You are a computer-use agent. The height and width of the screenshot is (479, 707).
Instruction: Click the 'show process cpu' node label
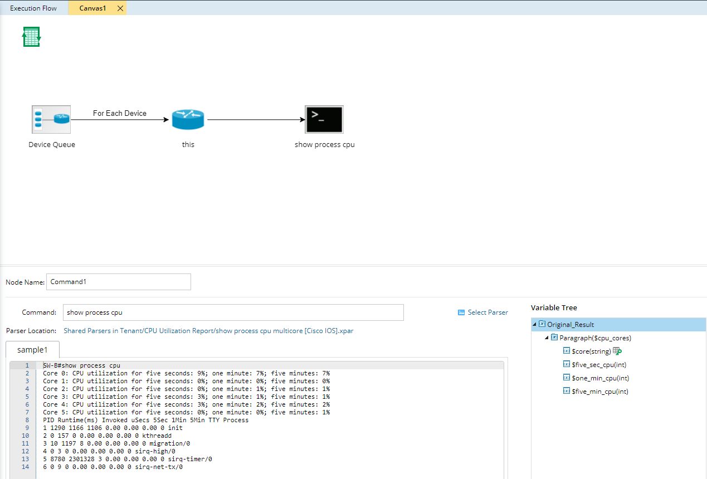pyautogui.click(x=325, y=144)
